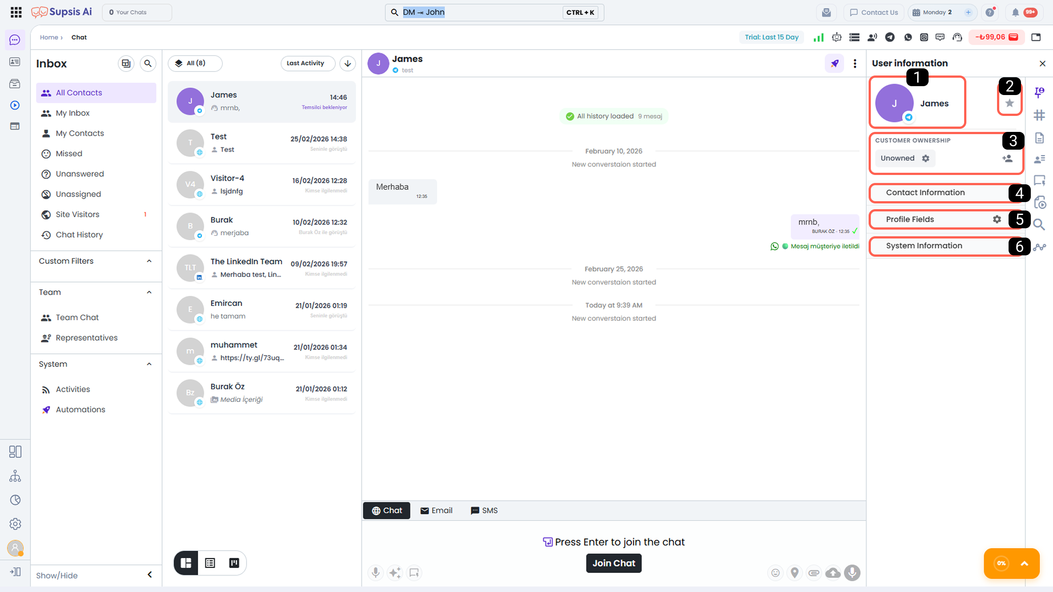Screen dimensions: 1053x592
Task: Open the apps grid menu icon
Action: point(16,12)
